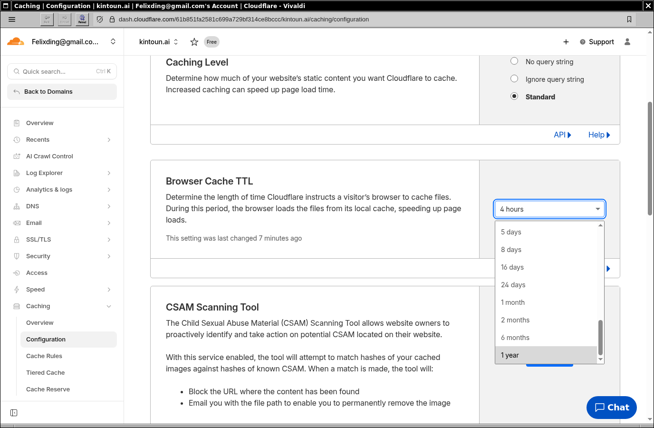Open Security via its shield icon
The width and height of the screenshot is (654, 428).
tap(16, 256)
